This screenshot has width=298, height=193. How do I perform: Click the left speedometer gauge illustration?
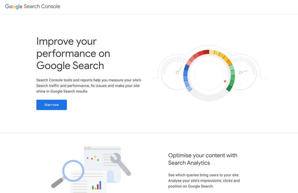click(173, 73)
